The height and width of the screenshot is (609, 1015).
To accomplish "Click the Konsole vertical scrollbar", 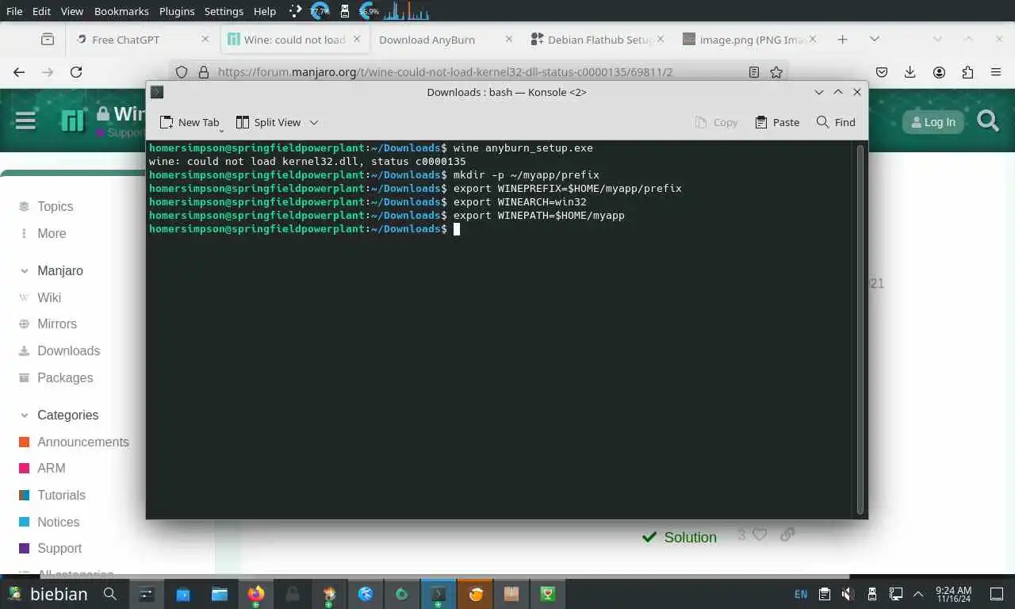I will point(860,328).
